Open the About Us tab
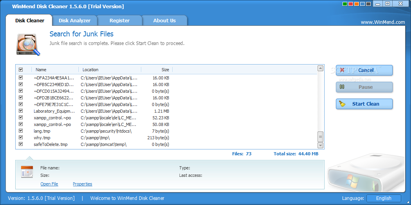 pyautogui.click(x=165, y=20)
